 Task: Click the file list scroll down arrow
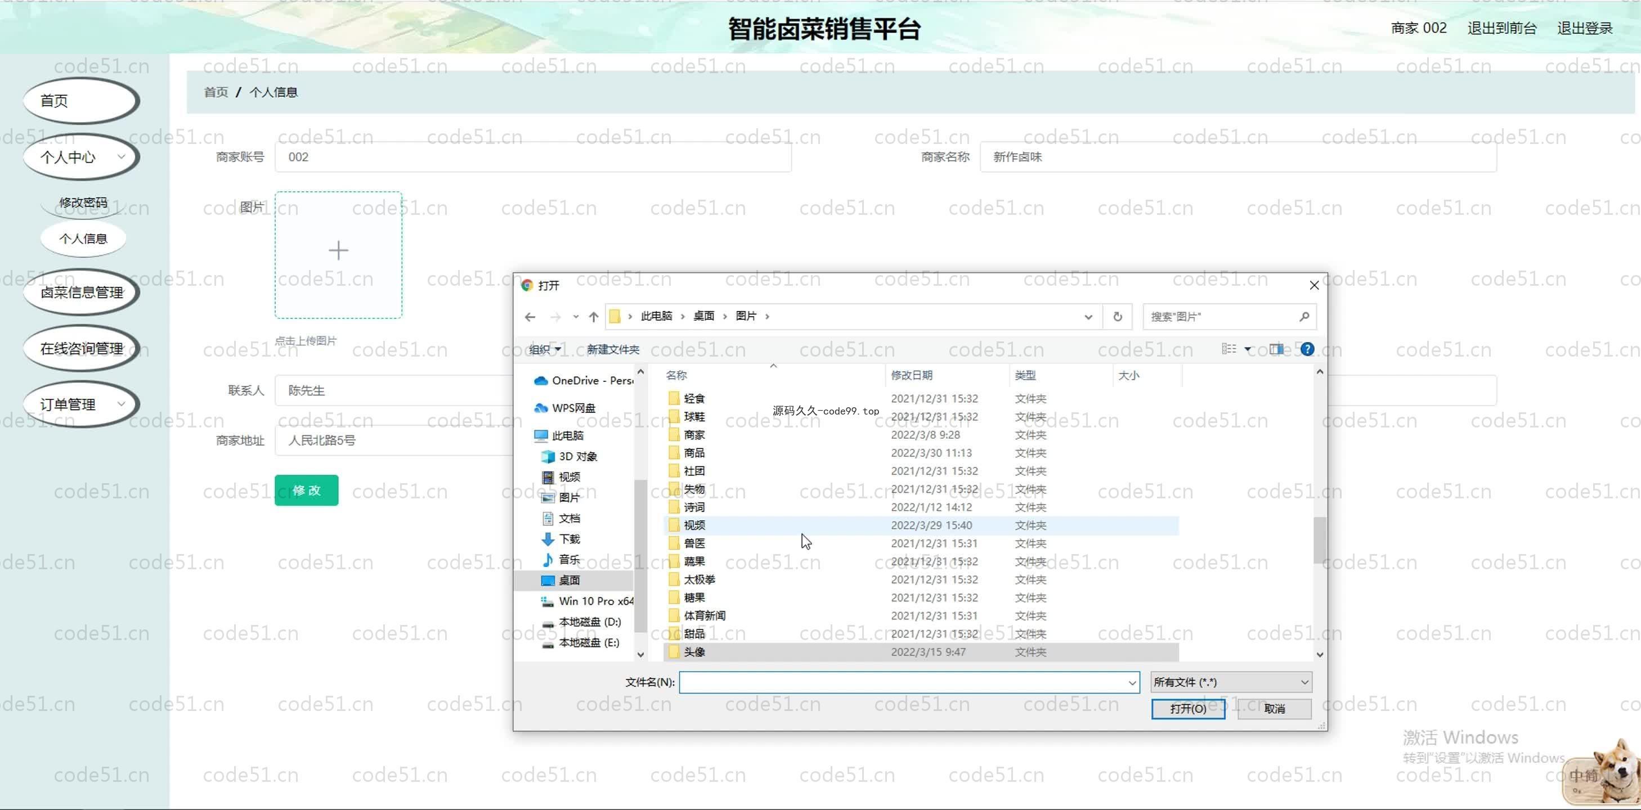pos(1320,655)
